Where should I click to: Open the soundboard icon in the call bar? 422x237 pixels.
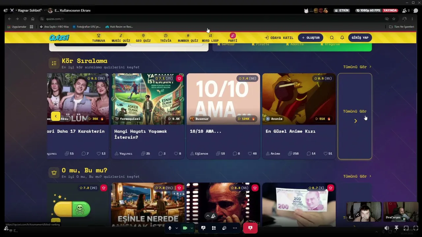[x=224, y=228]
